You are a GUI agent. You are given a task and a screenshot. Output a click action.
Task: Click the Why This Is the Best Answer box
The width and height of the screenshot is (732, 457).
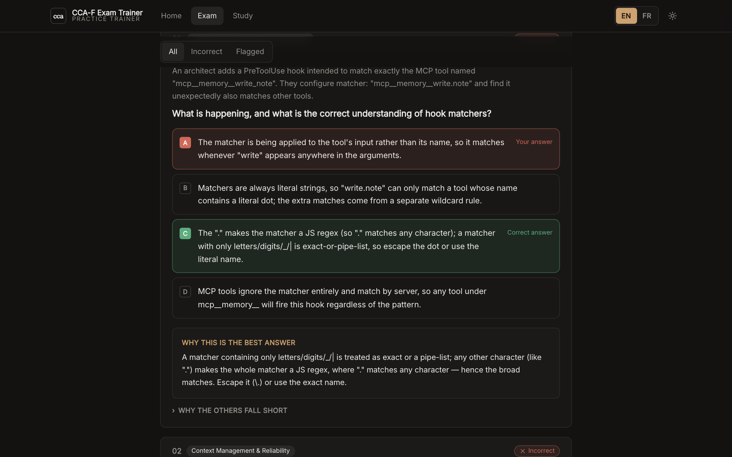(x=366, y=363)
